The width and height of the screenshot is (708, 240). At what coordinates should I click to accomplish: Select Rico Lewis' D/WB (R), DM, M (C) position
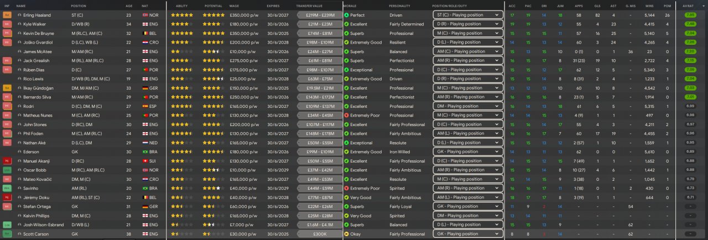(x=91, y=79)
